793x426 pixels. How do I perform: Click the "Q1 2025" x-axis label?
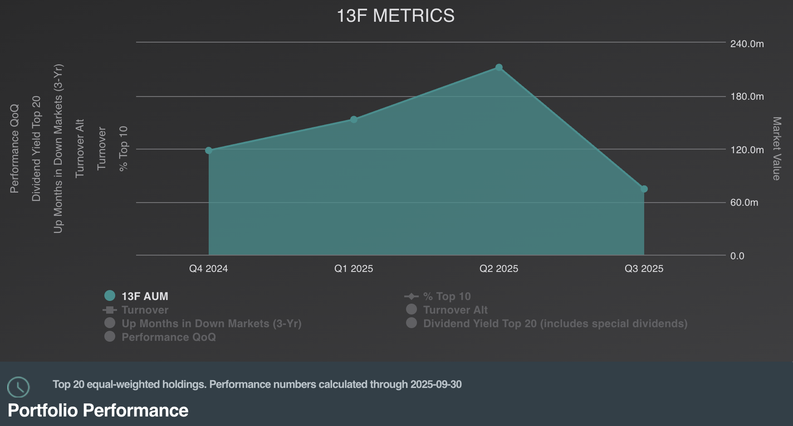pos(354,269)
